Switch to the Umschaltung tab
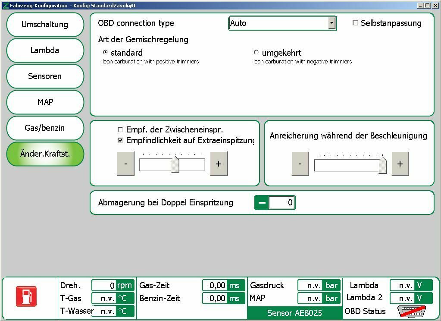The width and height of the screenshot is (441, 321). 45,25
